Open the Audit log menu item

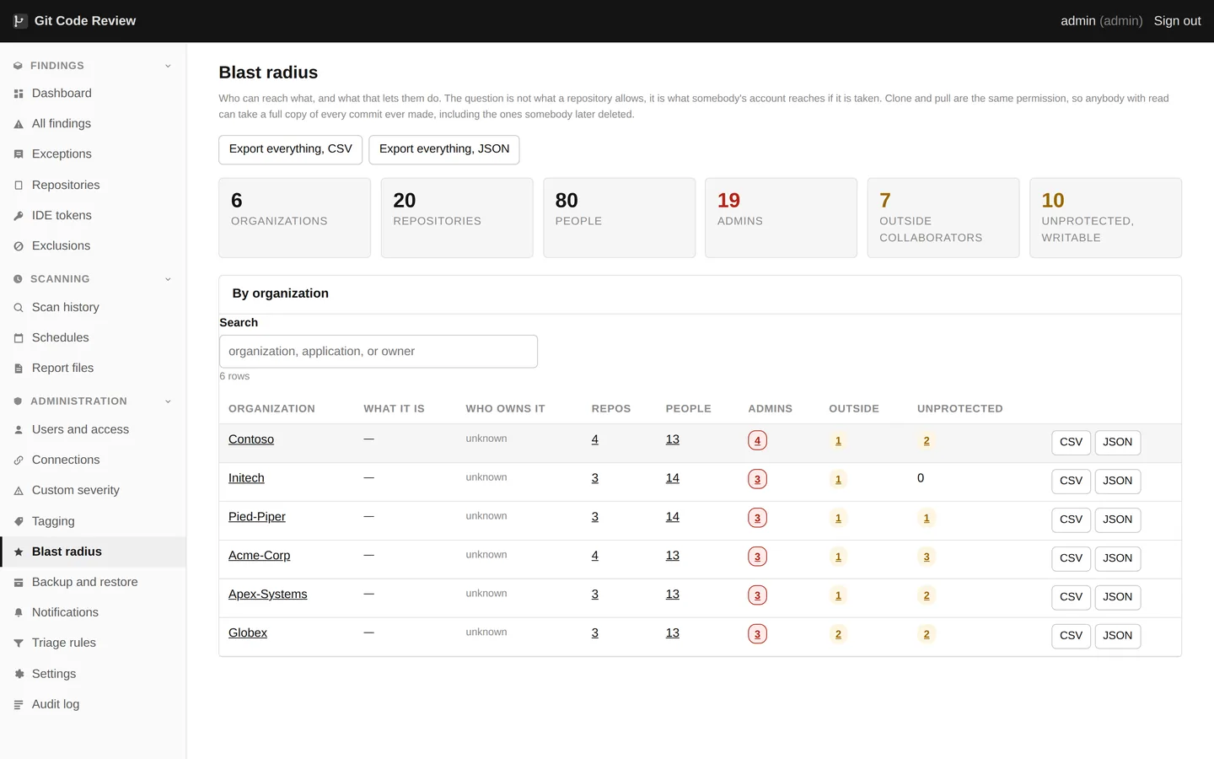pyautogui.click(x=93, y=704)
